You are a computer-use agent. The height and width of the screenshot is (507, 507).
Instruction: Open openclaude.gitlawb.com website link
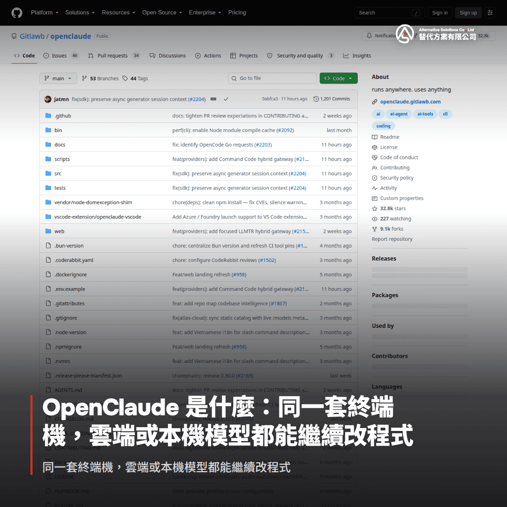pos(410,102)
